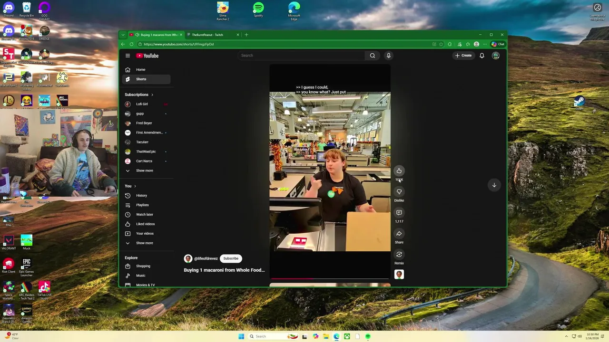
Task: Start voice search with microphone icon
Action: [388, 56]
